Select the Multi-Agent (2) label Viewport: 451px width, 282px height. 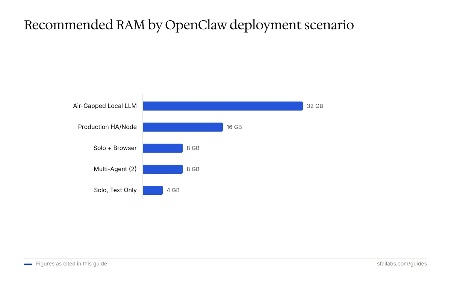click(x=115, y=169)
